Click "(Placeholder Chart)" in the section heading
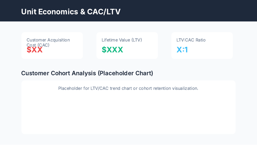Viewport: 257px width, 145px height. (125, 73)
